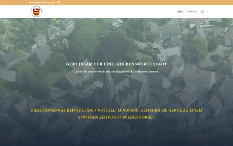Click the coat of arms site logo
The image size is (233, 146).
pyautogui.click(x=36, y=12)
